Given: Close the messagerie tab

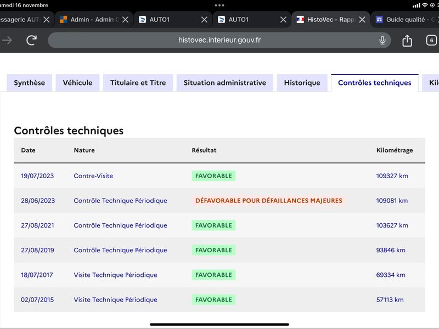Looking at the screenshot, I should point(47,20).
